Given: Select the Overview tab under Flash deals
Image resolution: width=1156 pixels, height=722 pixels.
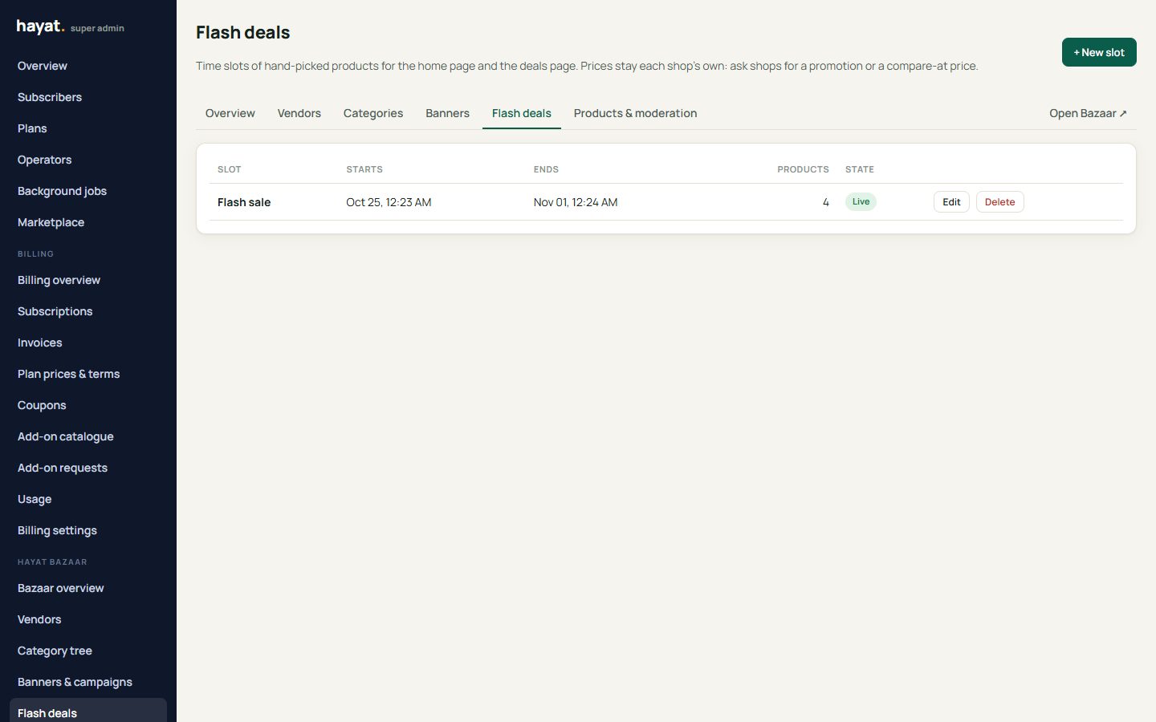Looking at the screenshot, I should click(230, 113).
